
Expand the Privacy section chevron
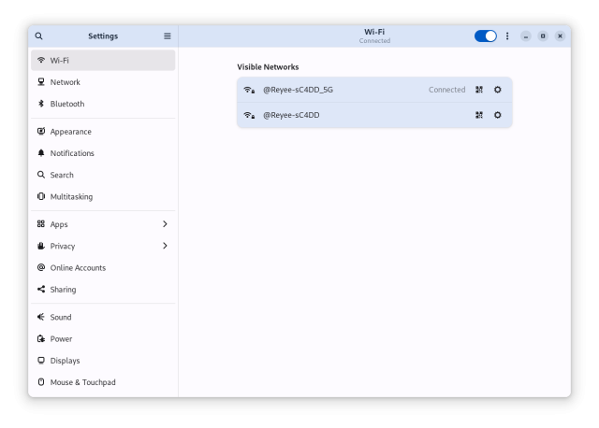tap(165, 246)
